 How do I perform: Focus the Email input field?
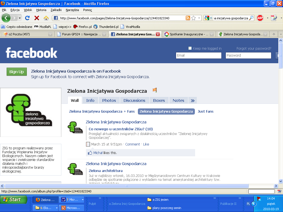[198, 55]
